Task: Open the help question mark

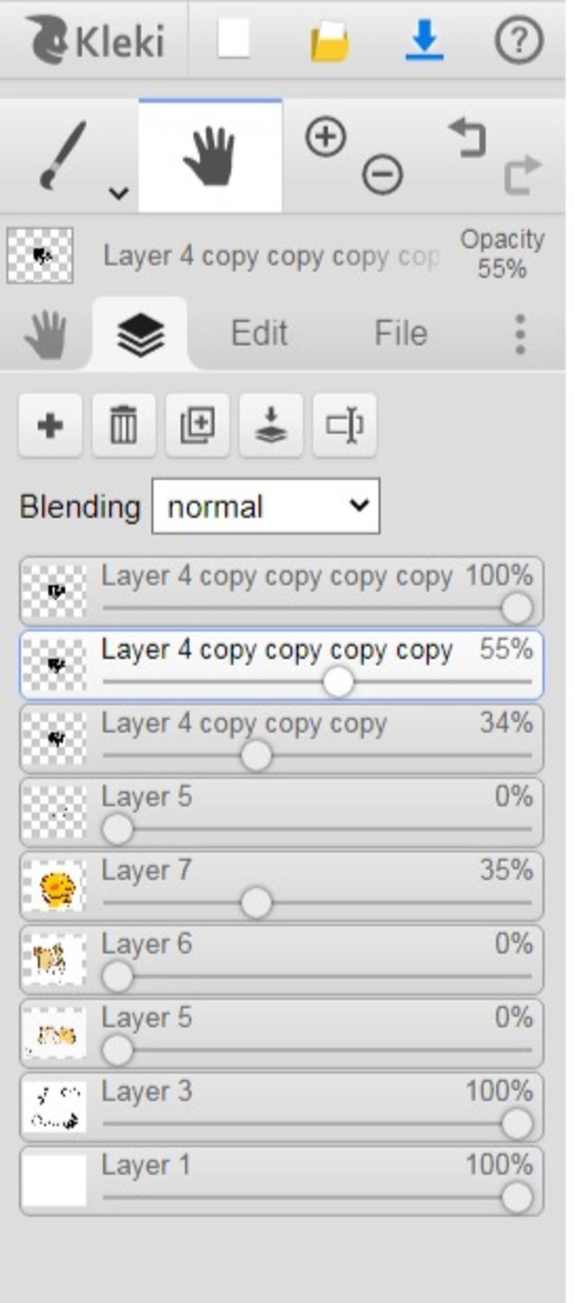Action: point(519,40)
